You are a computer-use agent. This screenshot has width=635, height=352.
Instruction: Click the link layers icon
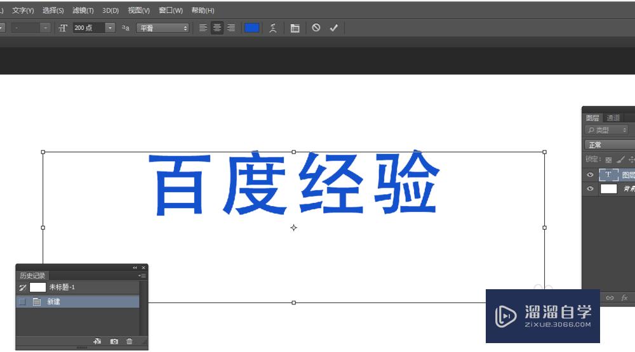(x=610, y=297)
